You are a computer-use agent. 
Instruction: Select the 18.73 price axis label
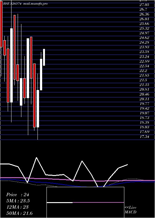(x=144, y=118)
